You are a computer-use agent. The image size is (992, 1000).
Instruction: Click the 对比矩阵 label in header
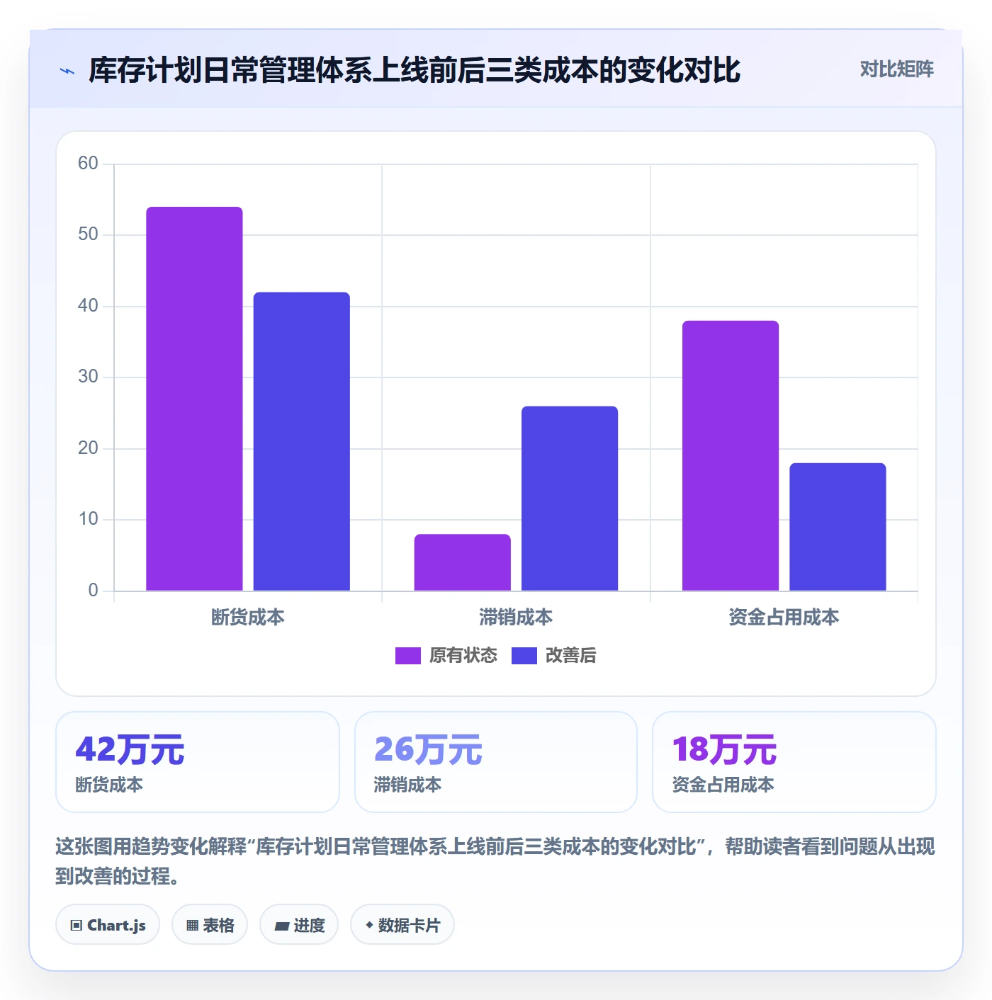(896, 69)
